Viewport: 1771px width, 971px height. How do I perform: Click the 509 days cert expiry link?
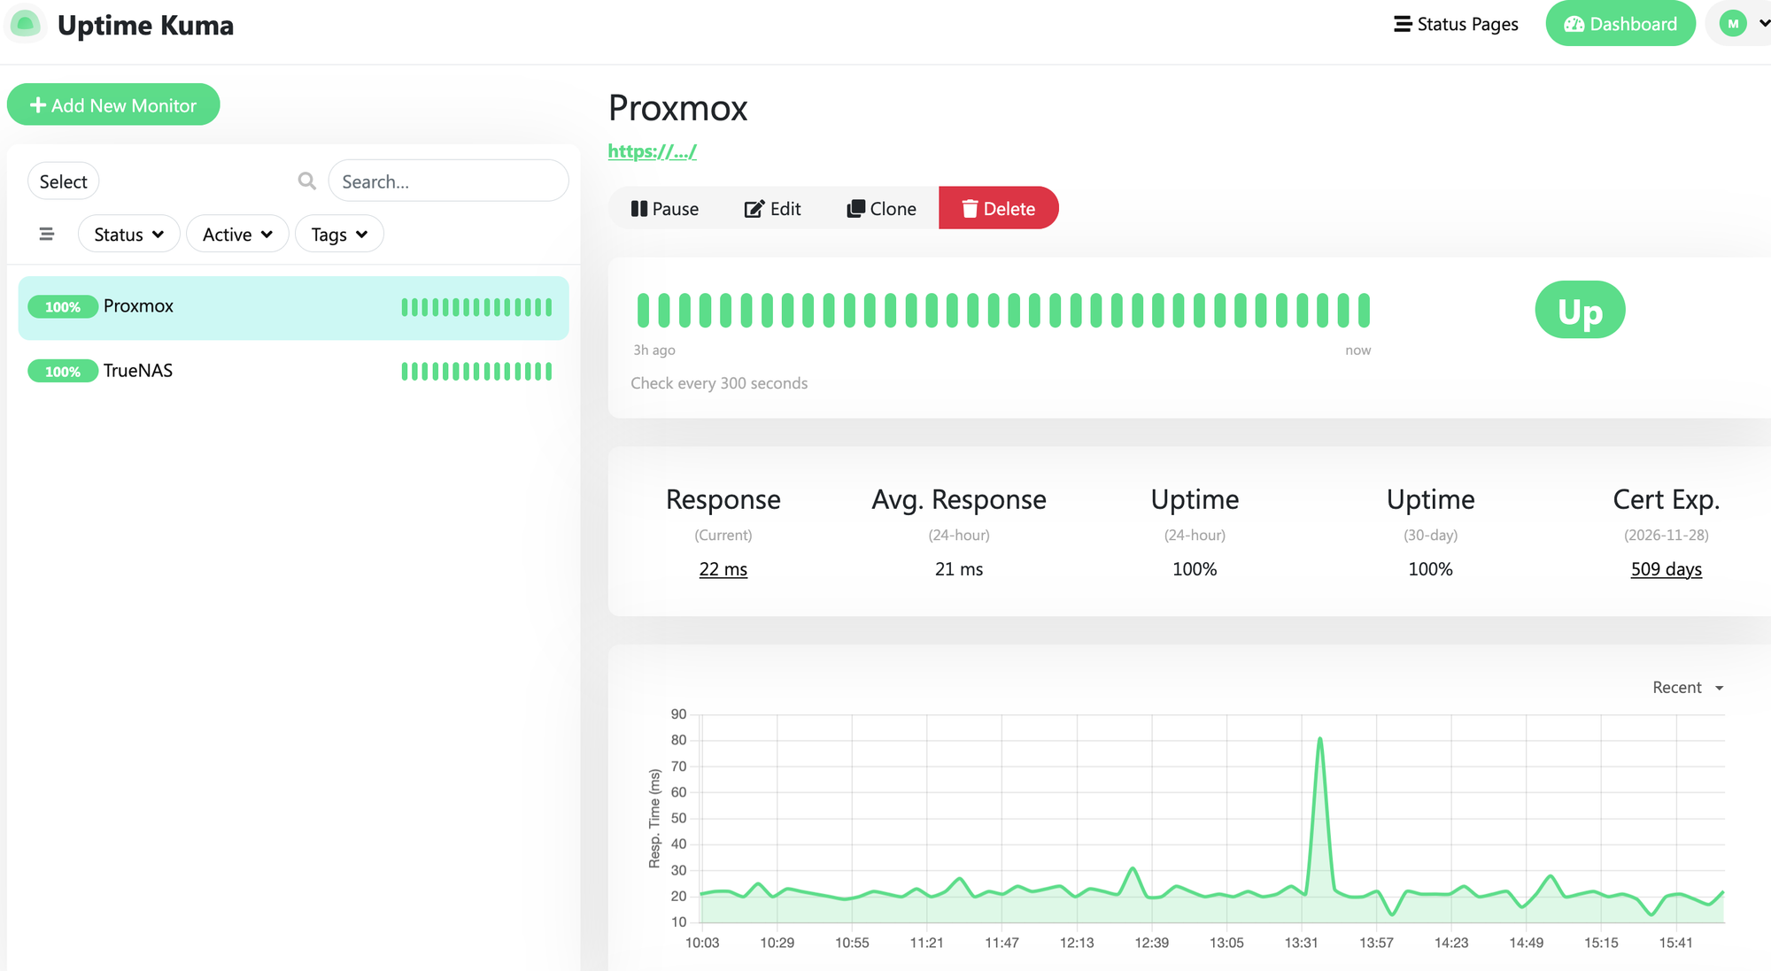(1666, 569)
